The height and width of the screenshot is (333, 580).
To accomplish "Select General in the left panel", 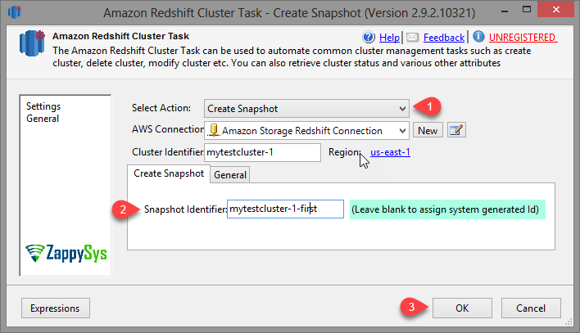I will click(x=43, y=119).
